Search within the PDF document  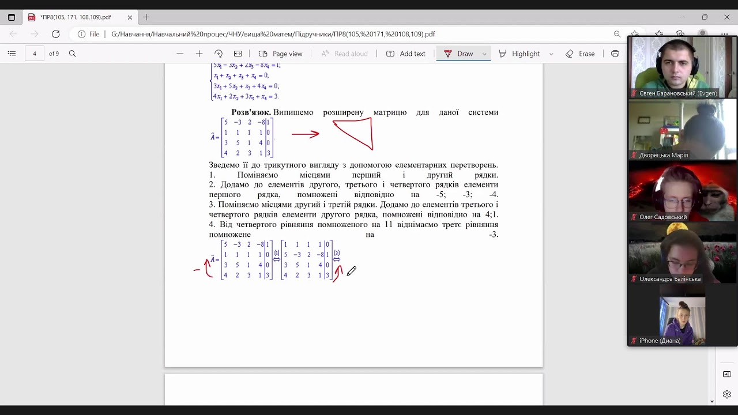click(x=72, y=54)
